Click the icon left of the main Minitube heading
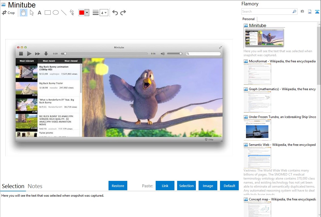This screenshot has width=321, height=217. tap(3, 5)
